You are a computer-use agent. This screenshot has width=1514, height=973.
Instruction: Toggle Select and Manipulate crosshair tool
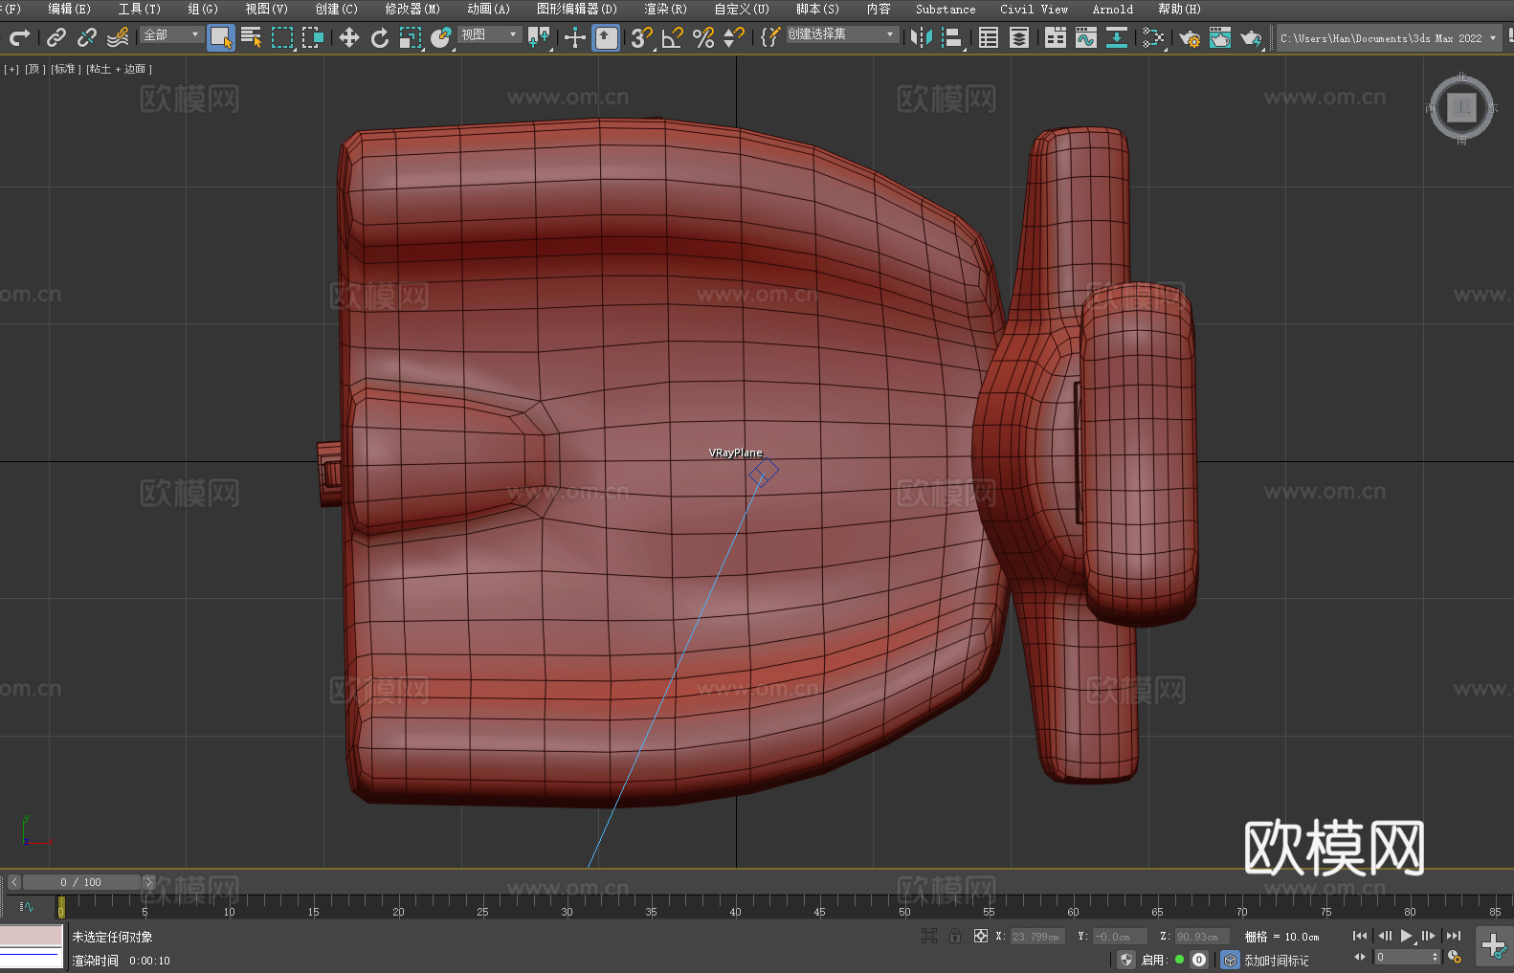[575, 37]
